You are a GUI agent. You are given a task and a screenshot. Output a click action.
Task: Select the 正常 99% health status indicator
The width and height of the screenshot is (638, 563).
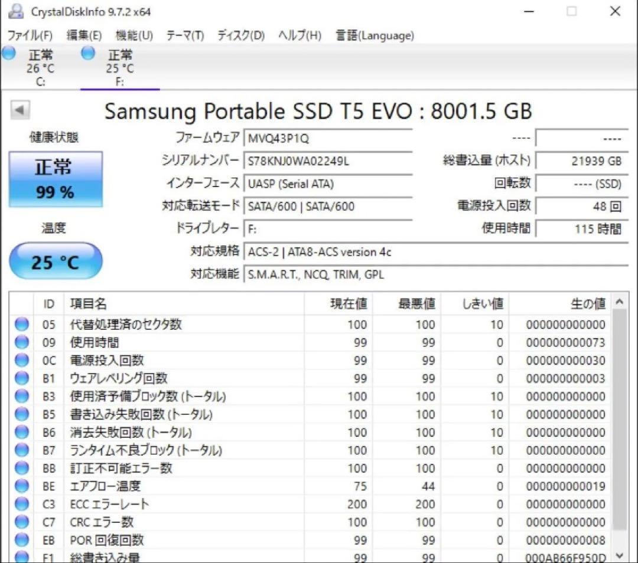coord(55,178)
